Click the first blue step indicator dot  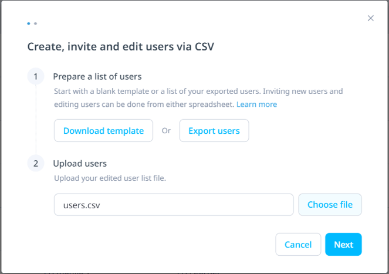[29, 23]
